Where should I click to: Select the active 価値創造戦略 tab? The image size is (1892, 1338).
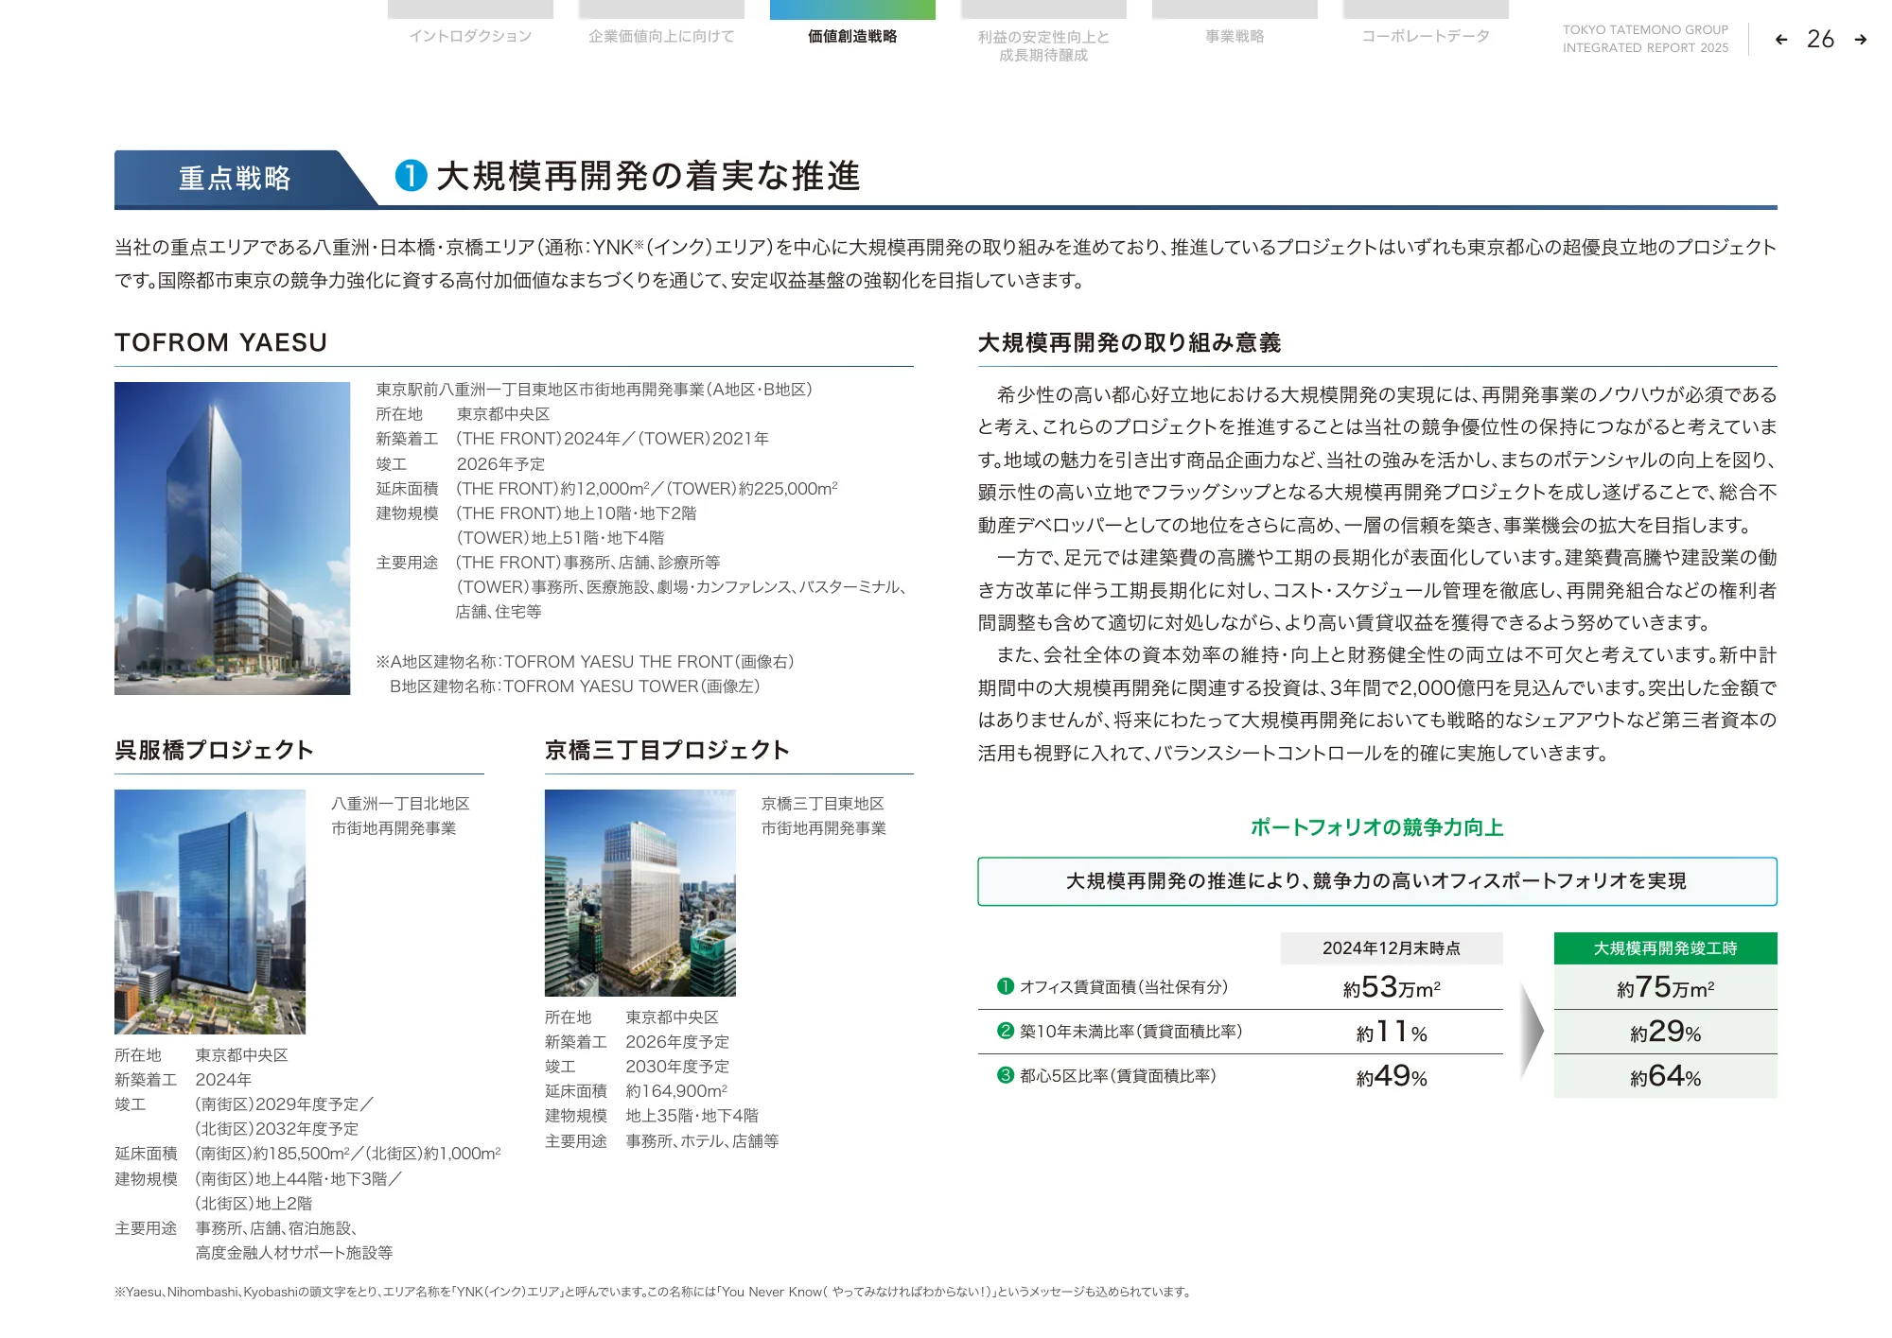pyautogui.click(x=852, y=36)
